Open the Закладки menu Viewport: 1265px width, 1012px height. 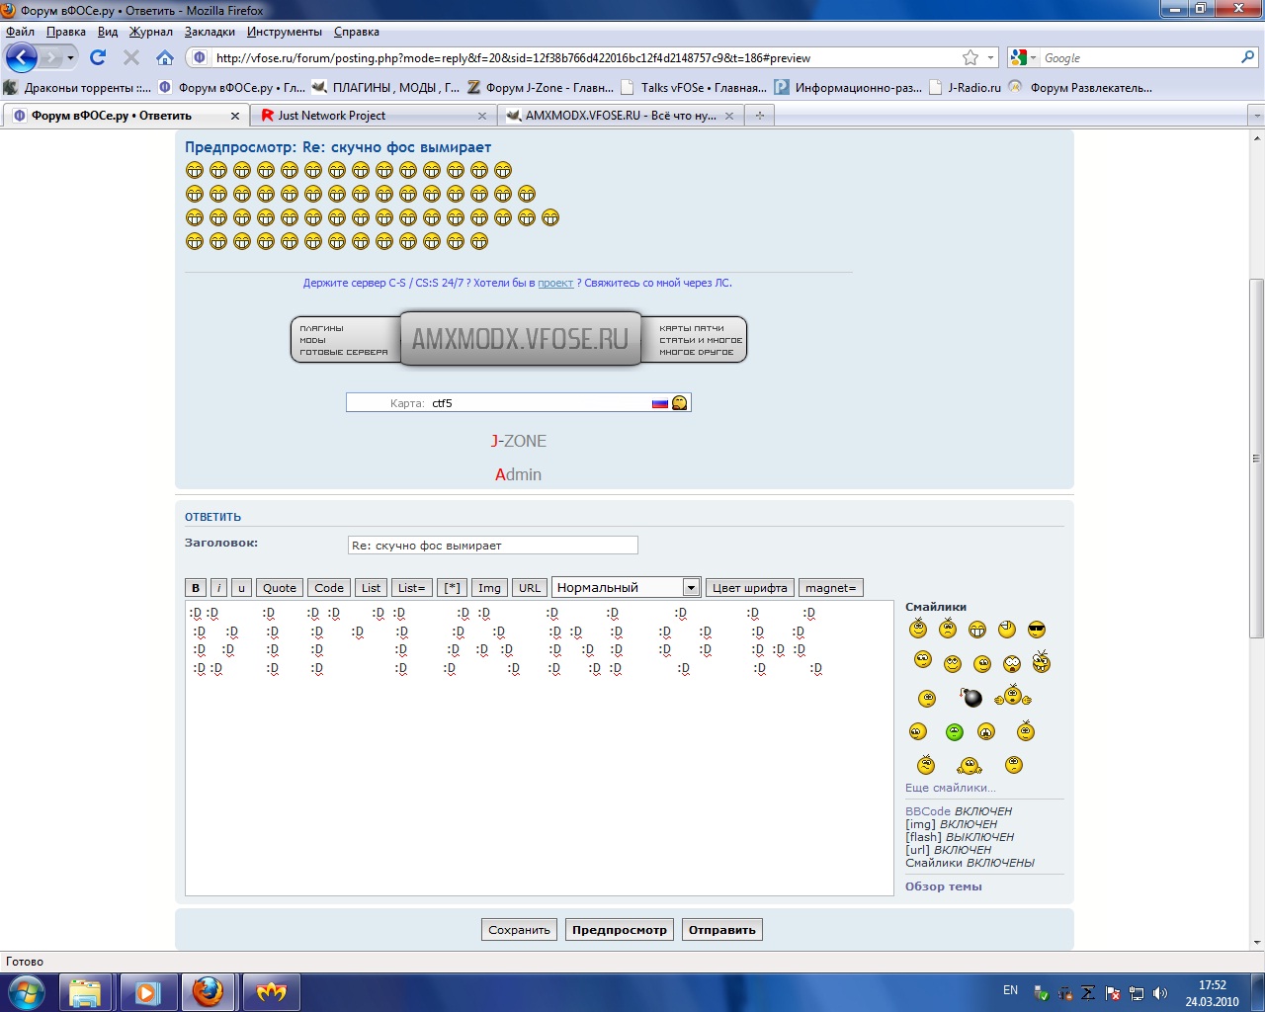[x=210, y=32]
